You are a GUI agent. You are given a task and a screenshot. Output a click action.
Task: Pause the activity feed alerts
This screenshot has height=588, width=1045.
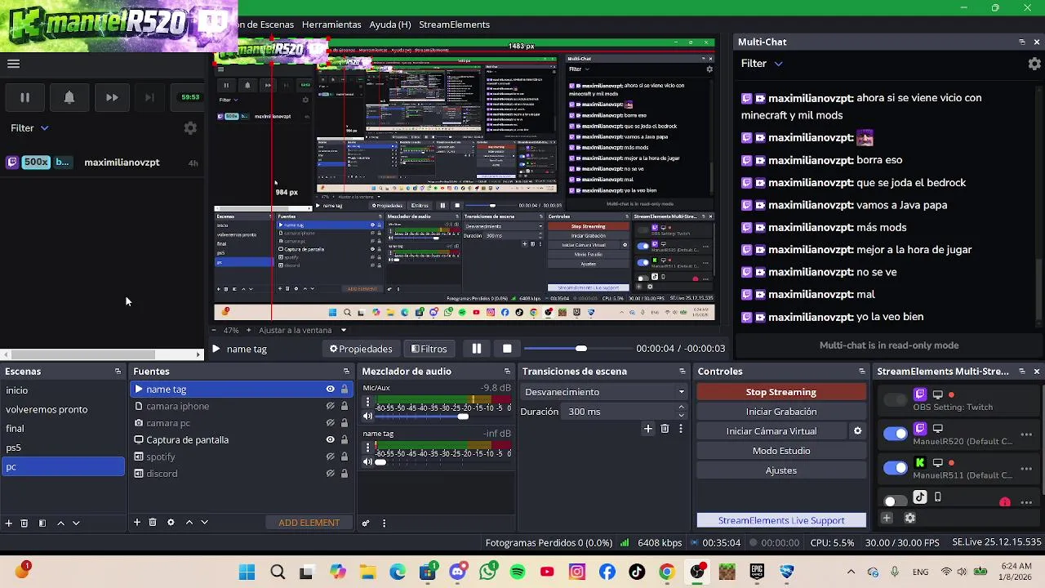coord(24,97)
